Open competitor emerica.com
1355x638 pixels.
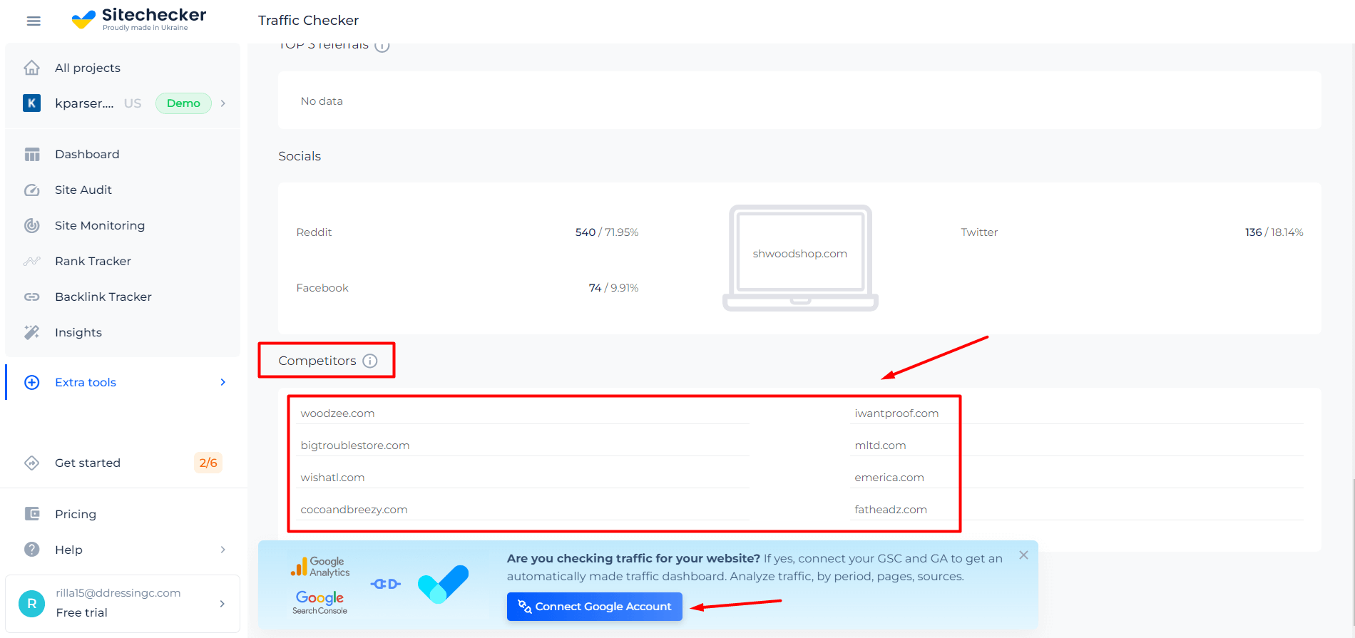889,478
